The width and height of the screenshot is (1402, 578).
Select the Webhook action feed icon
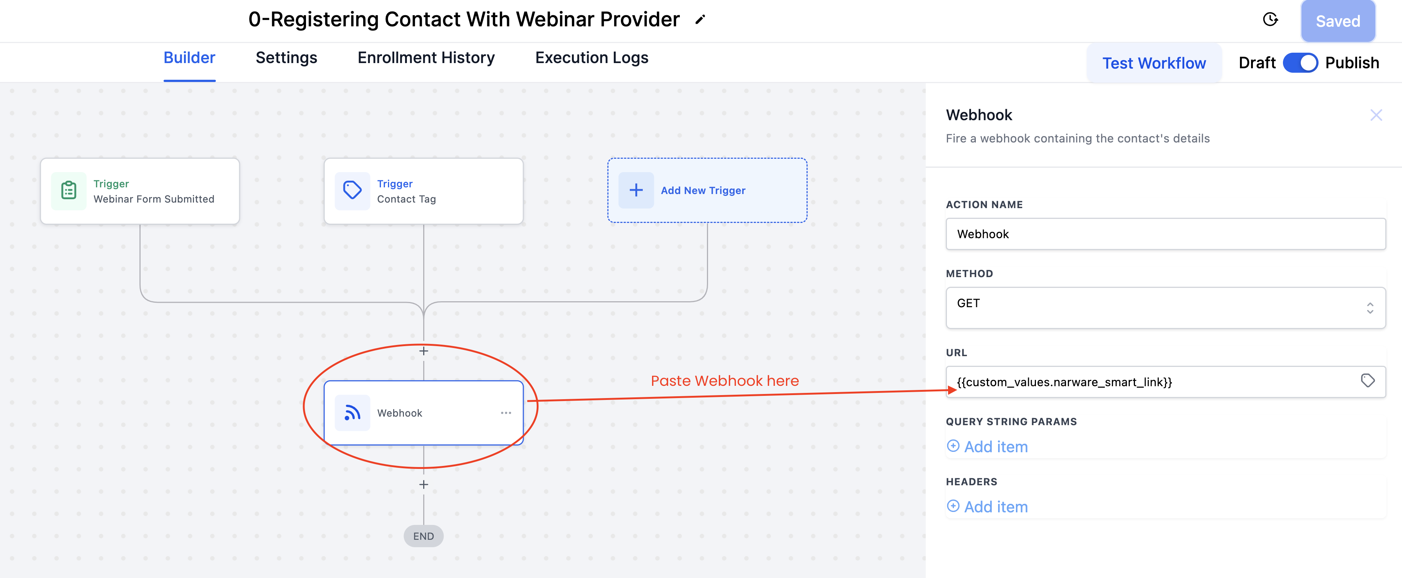click(x=352, y=413)
